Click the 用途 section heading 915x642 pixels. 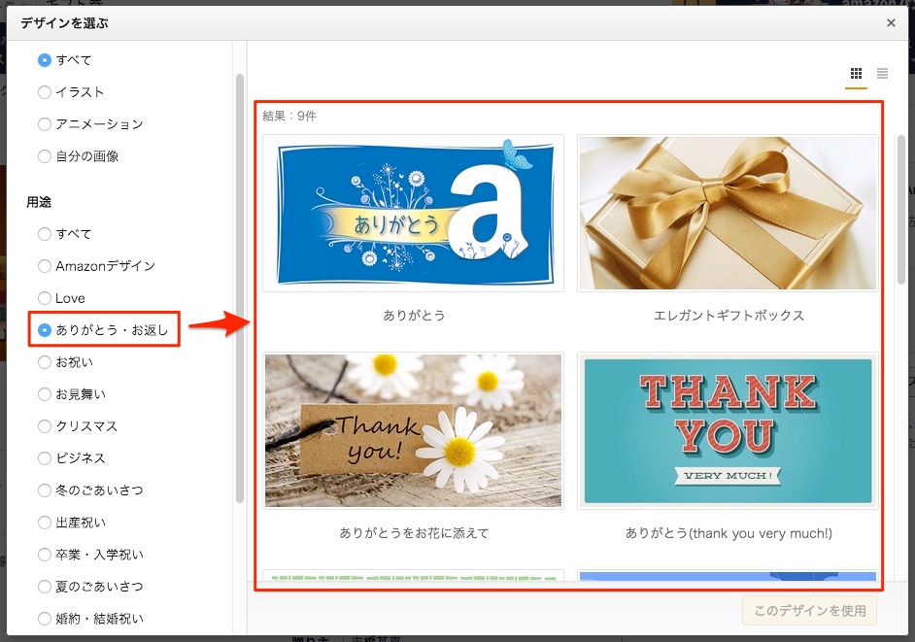click(39, 202)
